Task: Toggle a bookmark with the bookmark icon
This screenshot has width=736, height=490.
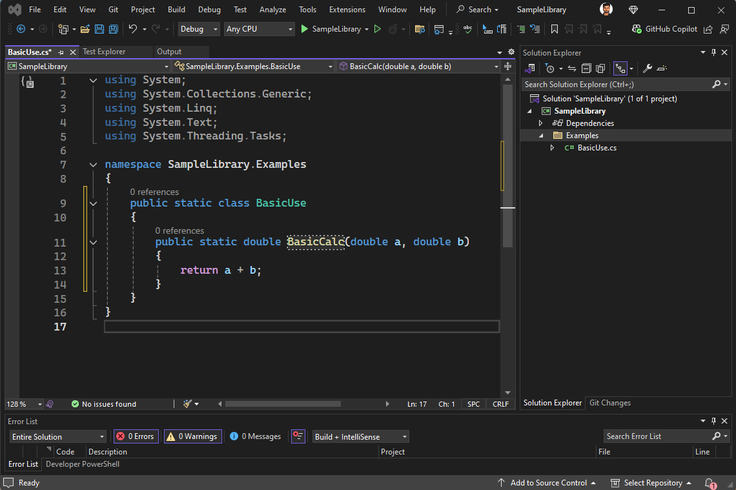Action: 555,29
